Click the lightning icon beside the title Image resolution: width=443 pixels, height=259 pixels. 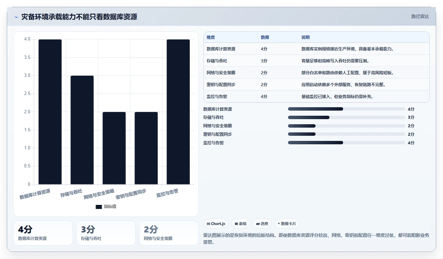pos(16,17)
